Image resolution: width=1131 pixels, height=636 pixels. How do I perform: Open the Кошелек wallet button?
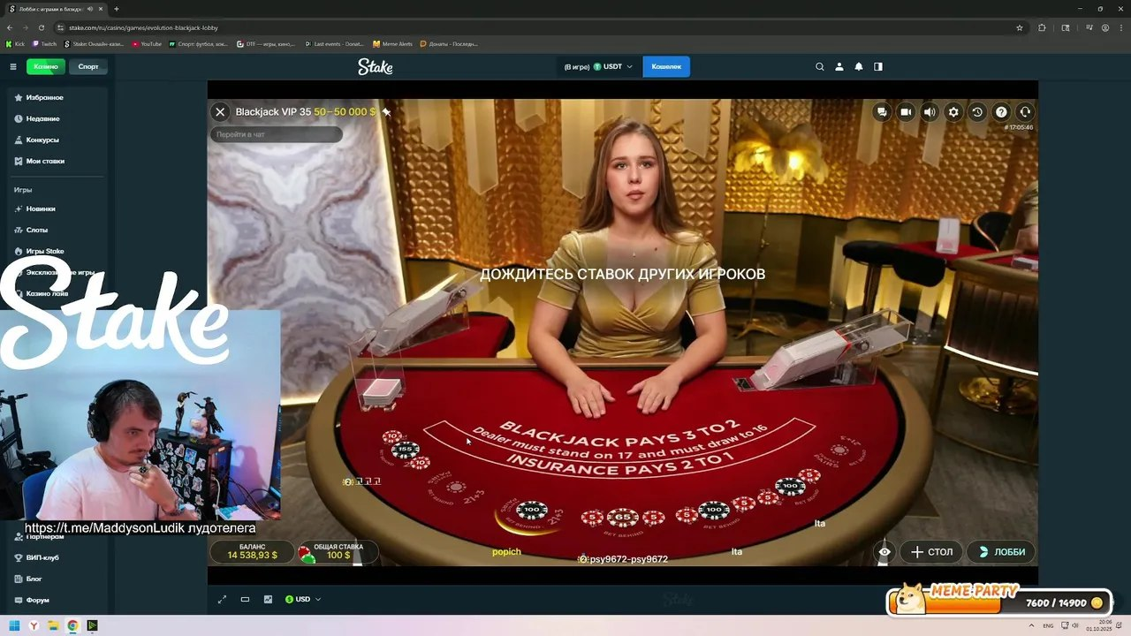pyautogui.click(x=666, y=66)
